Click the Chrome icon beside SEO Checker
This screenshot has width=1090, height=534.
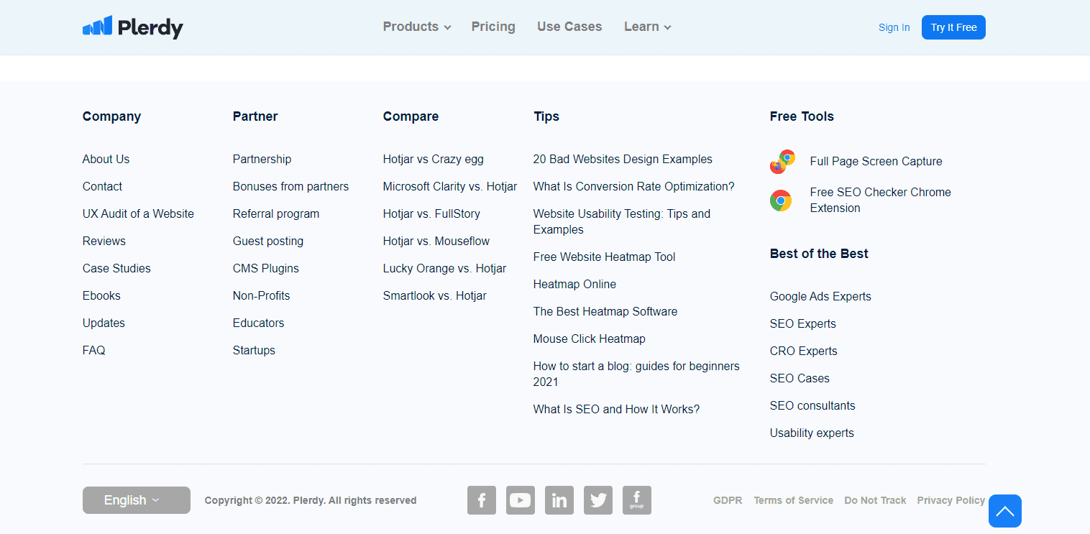coord(780,201)
